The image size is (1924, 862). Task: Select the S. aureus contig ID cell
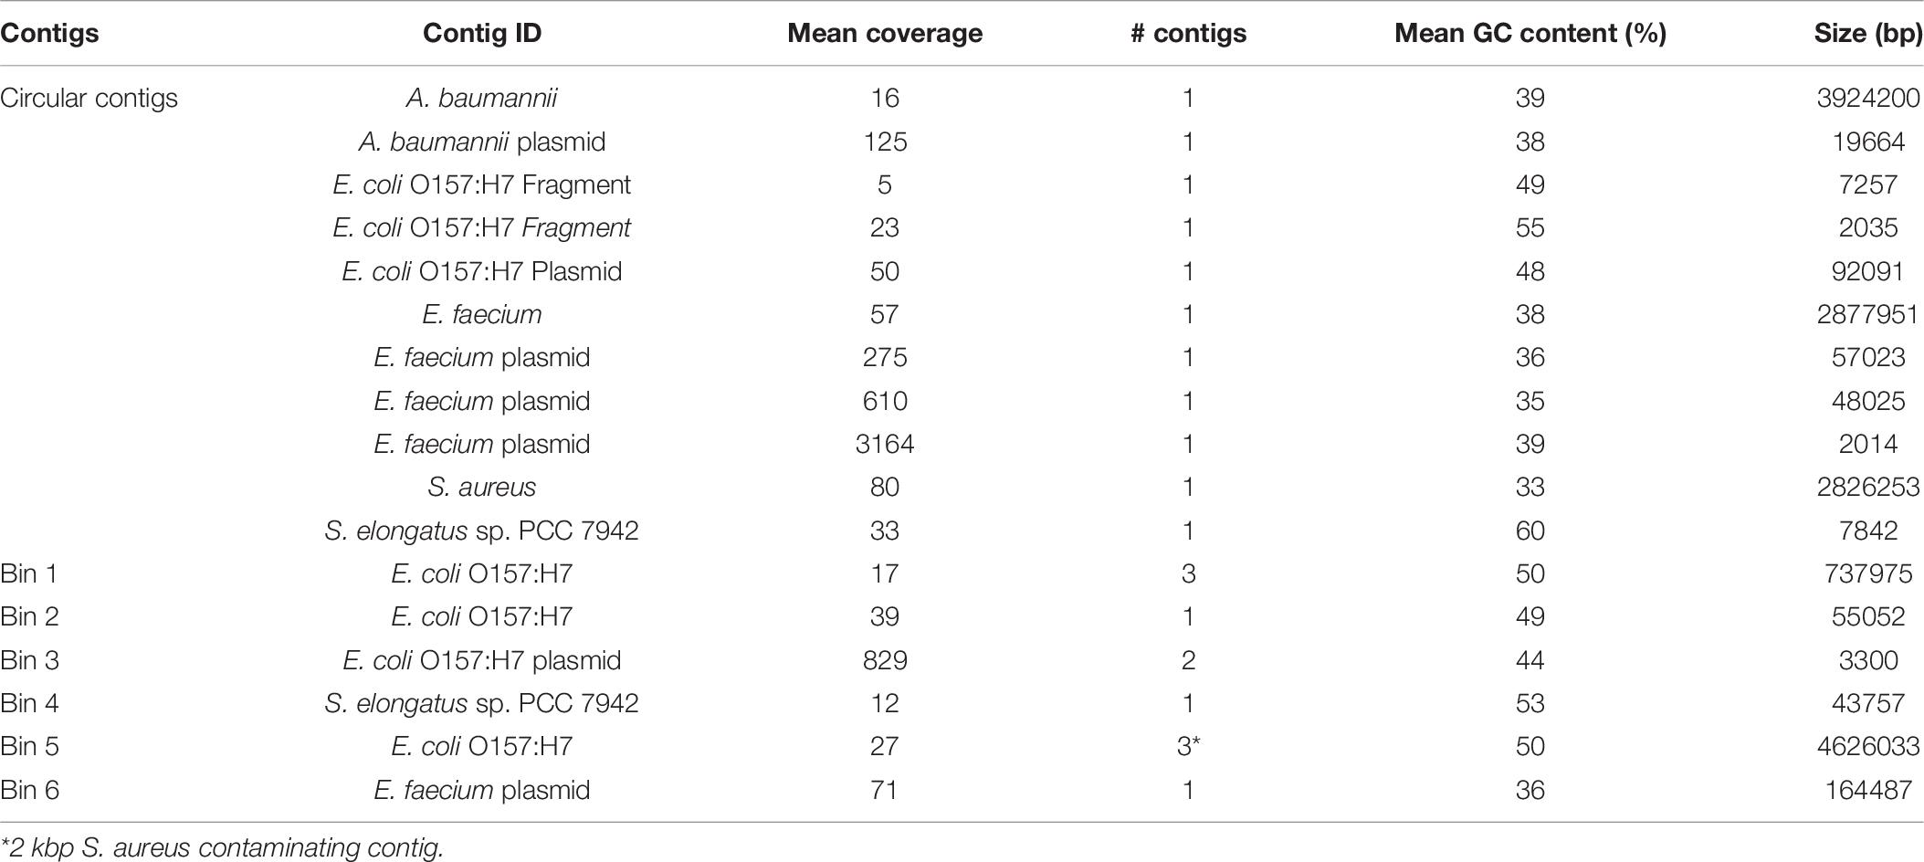tap(482, 487)
